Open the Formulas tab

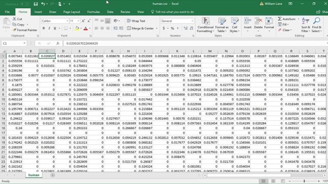93,12
